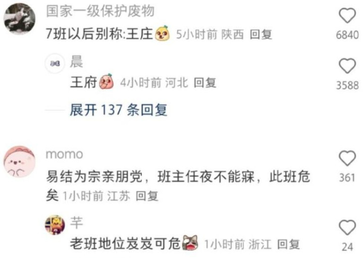Select the comment text 7班以后别称:王庄
Screen dimensions: 363x258
coord(99,34)
